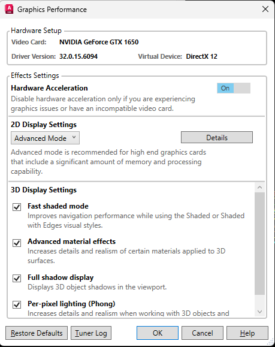This screenshot has width=275, height=347.
Task: Click the AutoCAD icon in title bar
Action: [9, 10]
